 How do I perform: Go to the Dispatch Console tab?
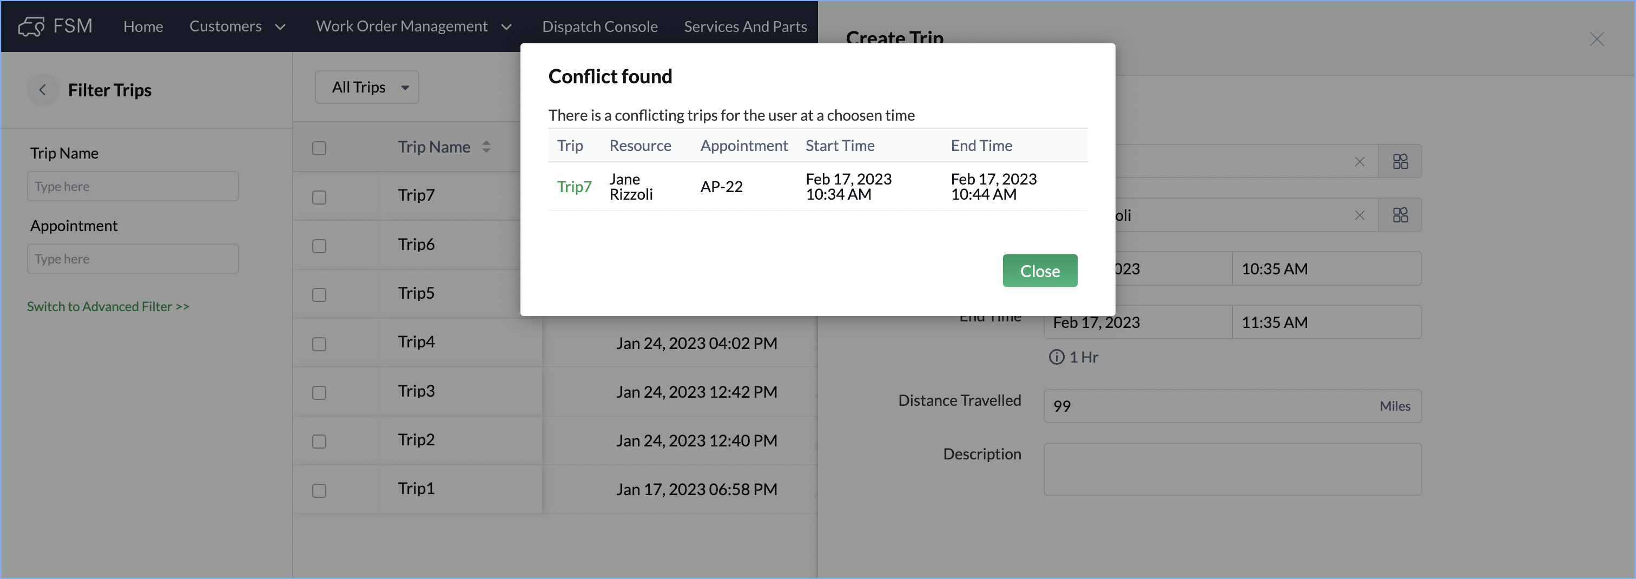599,27
